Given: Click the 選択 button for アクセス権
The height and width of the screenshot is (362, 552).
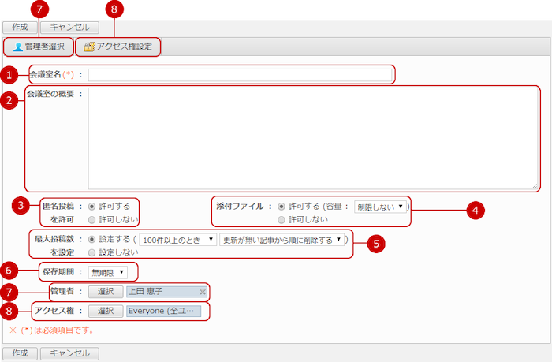Looking at the screenshot, I should (105, 311).
